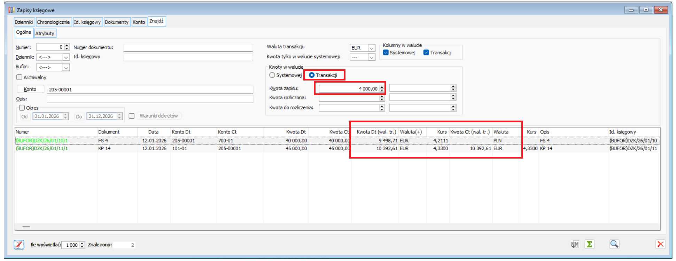676x261 pixels.
Task: Uncheck the Systemowej column checkbox
Action: pos(386,53)
